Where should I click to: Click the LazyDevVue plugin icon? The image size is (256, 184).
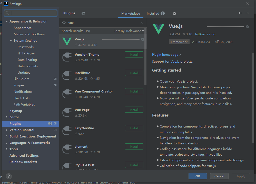[x=67, y=131]
